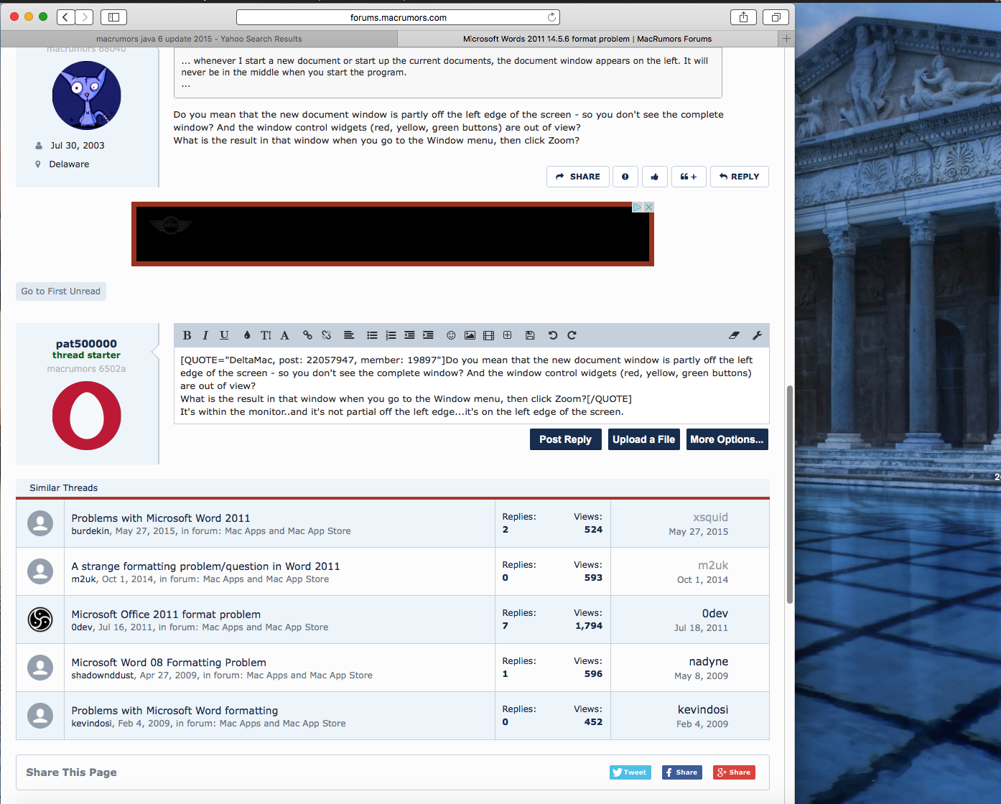Click the More Options... button
This screenshot has height=804, width=1001.
[727, 439]
